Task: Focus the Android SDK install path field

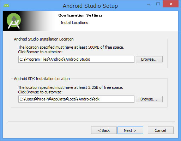Action: [x=76, y=99]
